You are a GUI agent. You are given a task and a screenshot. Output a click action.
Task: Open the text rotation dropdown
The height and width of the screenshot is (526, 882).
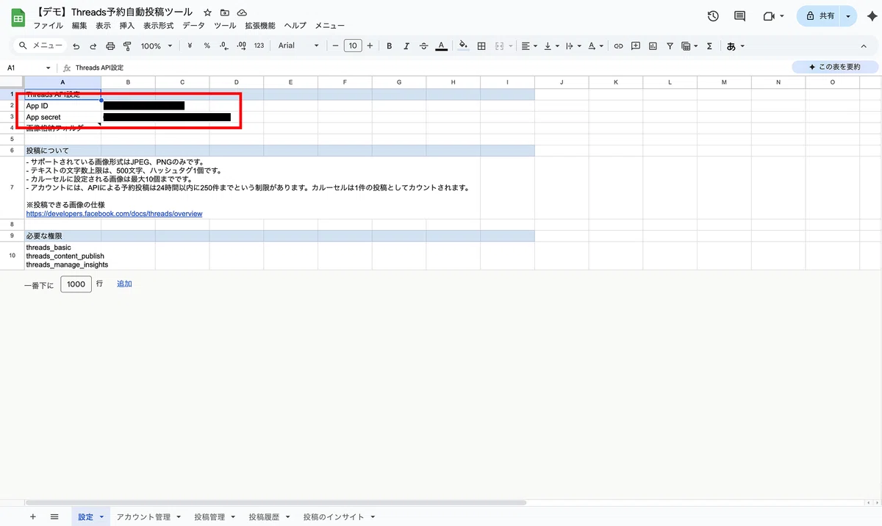pyautogui.click(x=595, y=46)
